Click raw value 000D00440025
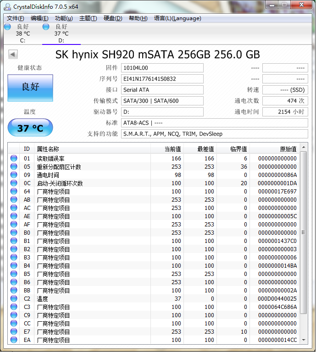 [277, 298]
